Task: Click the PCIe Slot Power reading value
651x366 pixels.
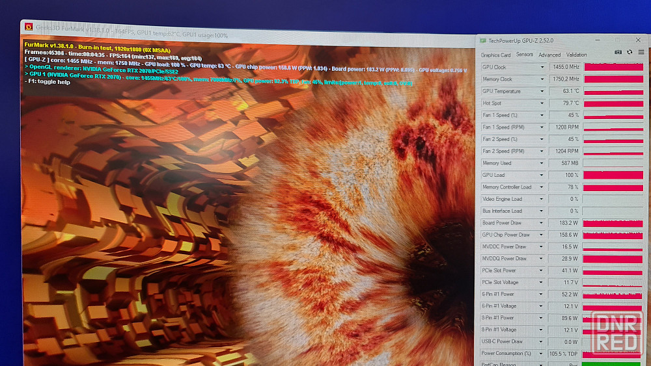Action: point(564,270)
